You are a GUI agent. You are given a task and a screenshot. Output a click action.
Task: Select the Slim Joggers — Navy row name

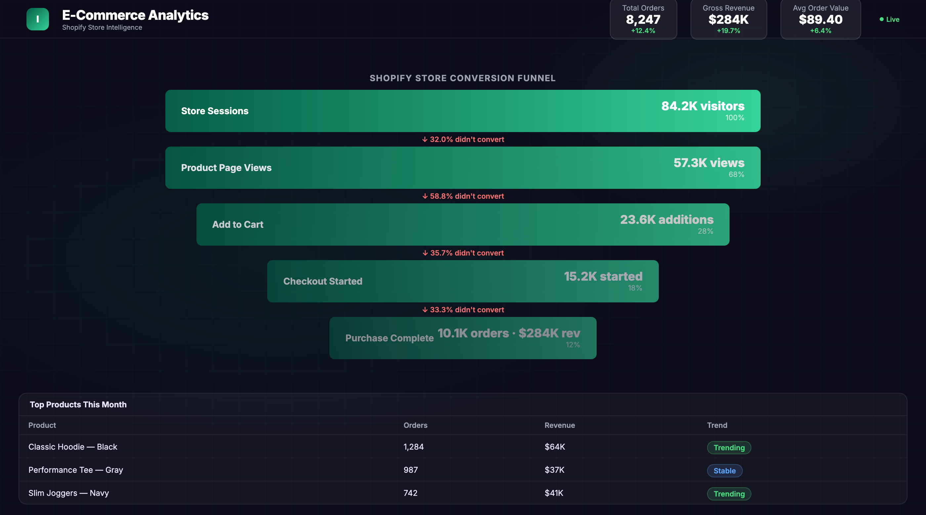69,493
